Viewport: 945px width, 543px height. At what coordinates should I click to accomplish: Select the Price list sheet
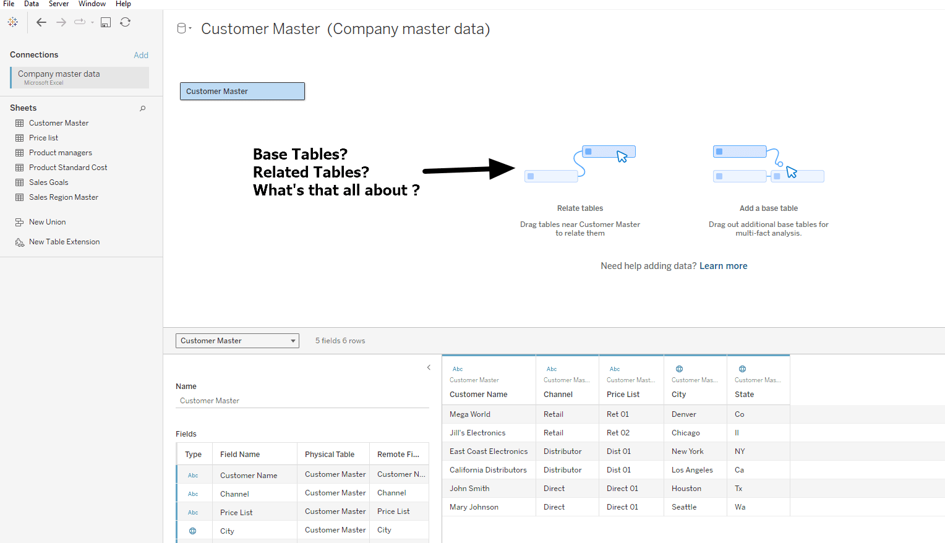pos(43,138)
